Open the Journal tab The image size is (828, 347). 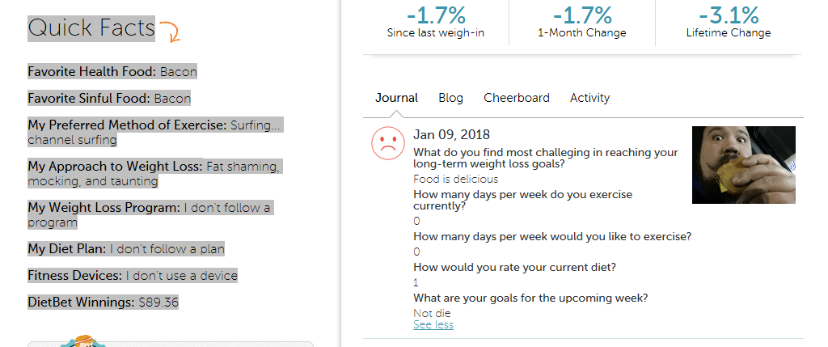(396, 98)
